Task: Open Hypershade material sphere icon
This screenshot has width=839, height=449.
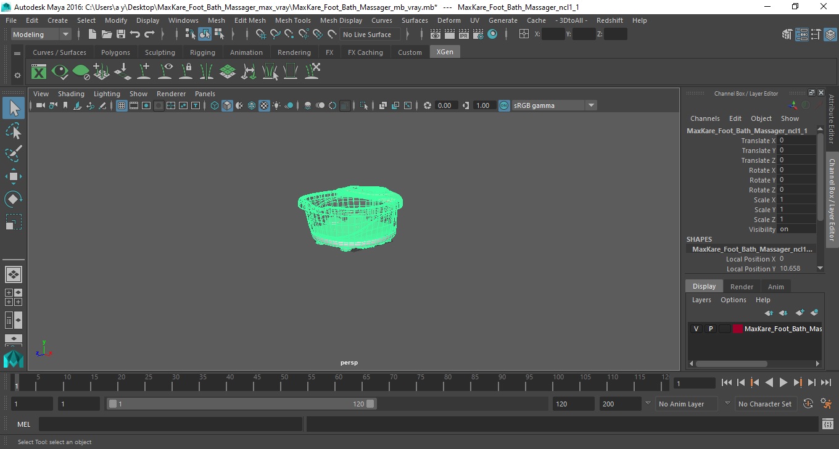Action: pyautogui.click(x=492, y=35)
